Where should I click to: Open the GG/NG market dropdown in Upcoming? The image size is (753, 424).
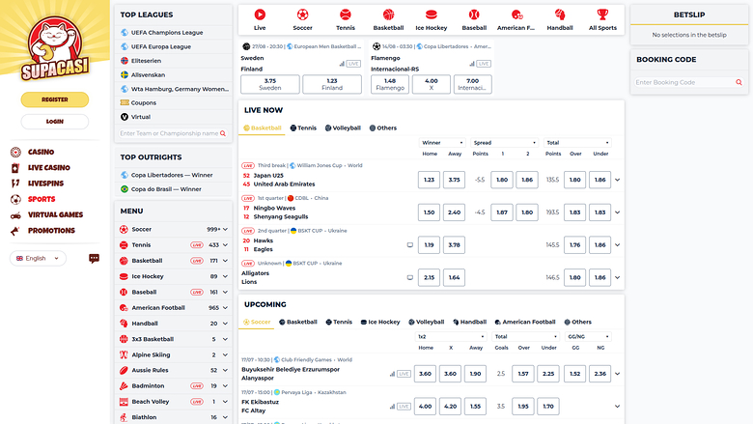click(x=589, y=336)
